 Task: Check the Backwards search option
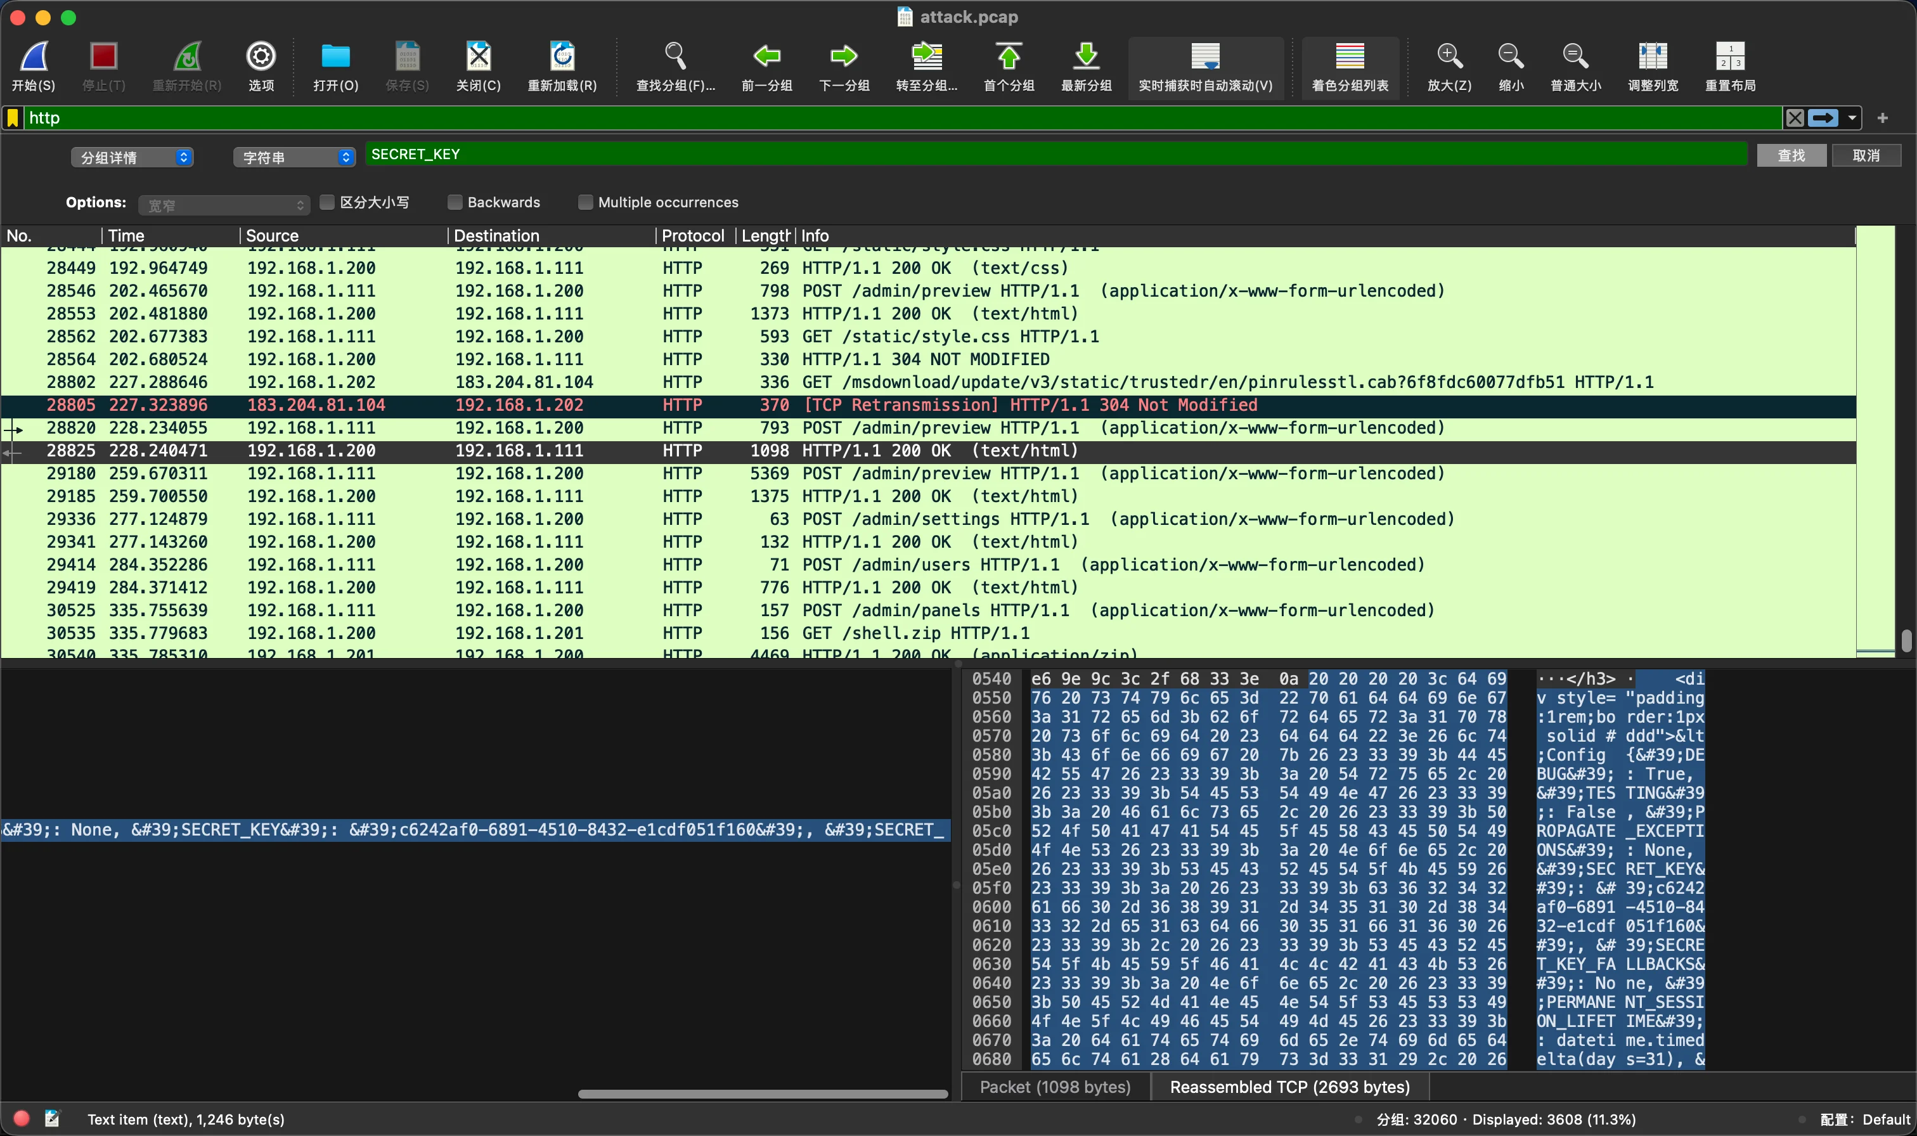click(x=455, y=202)
